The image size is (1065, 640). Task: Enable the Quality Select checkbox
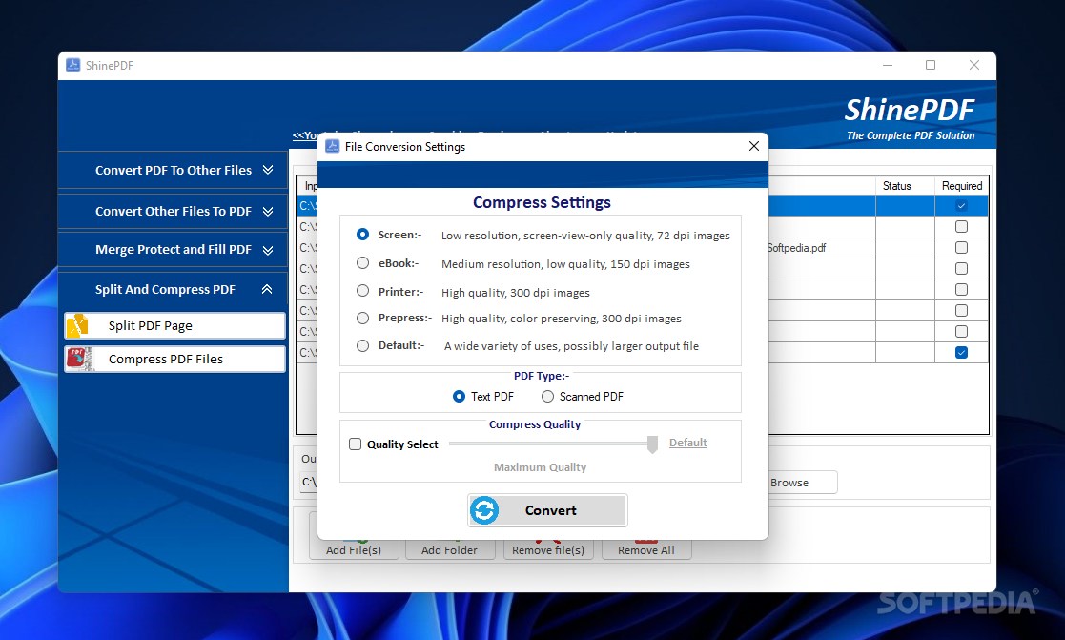[x=356, y=444]
